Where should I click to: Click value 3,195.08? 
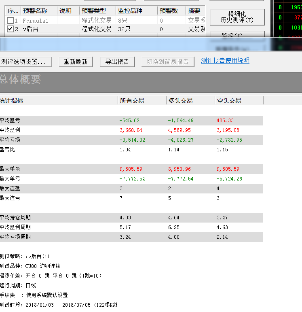228,130
